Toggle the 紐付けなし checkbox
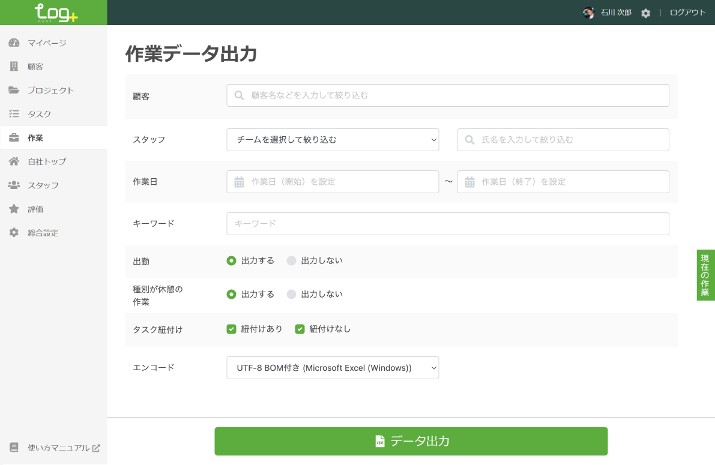The width and height of the screenshot is (715, 465). [x=300, y=329]
